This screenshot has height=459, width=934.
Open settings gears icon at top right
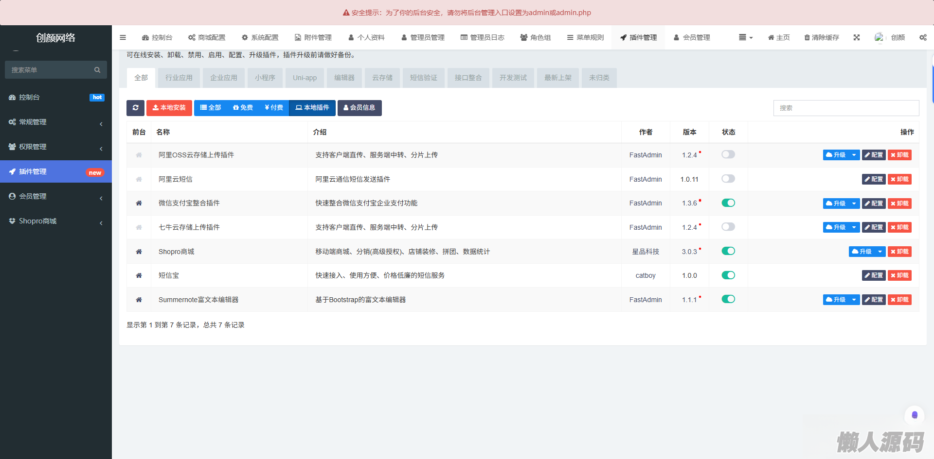point(923,37)
